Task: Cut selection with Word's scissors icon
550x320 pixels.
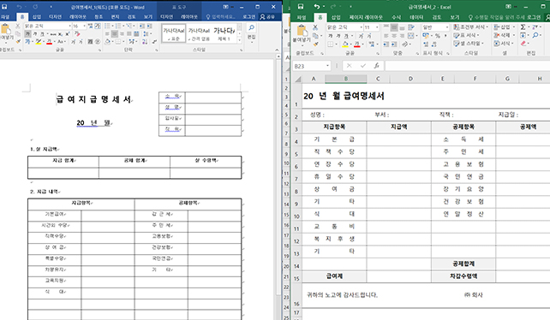Action: click(x=17, y=27)
